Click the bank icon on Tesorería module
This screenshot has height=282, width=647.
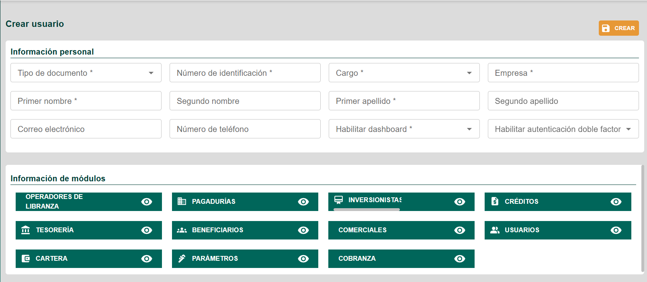[26, 230]
